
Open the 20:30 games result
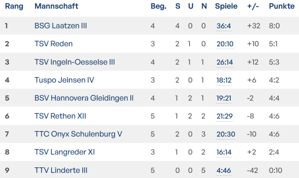[x=226, y=134]
